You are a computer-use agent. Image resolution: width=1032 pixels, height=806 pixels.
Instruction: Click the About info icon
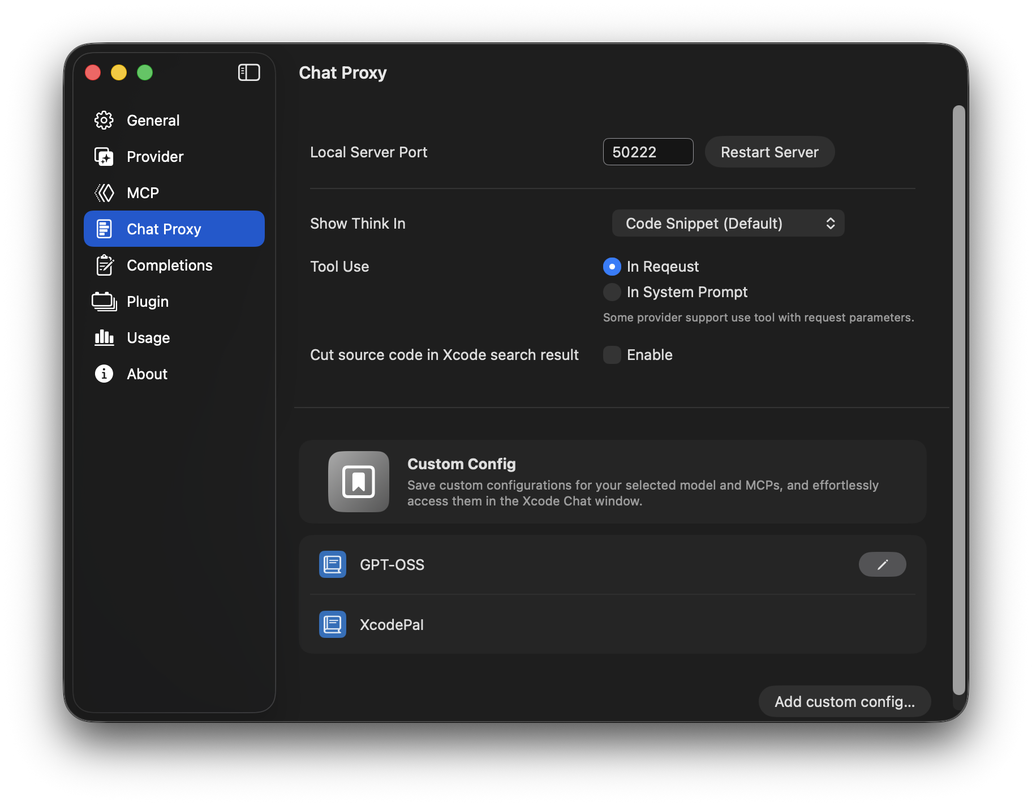pyautogui.click(x=104, y=374)
